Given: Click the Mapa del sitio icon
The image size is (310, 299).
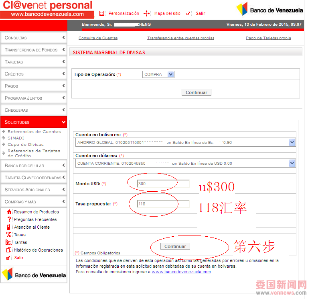Looking at the screenshot, I should [x=146, y=14].
